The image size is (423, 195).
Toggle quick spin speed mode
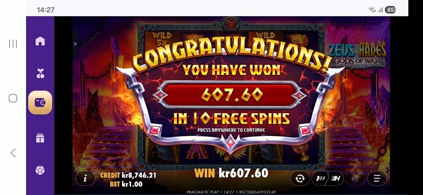point(320,178)
